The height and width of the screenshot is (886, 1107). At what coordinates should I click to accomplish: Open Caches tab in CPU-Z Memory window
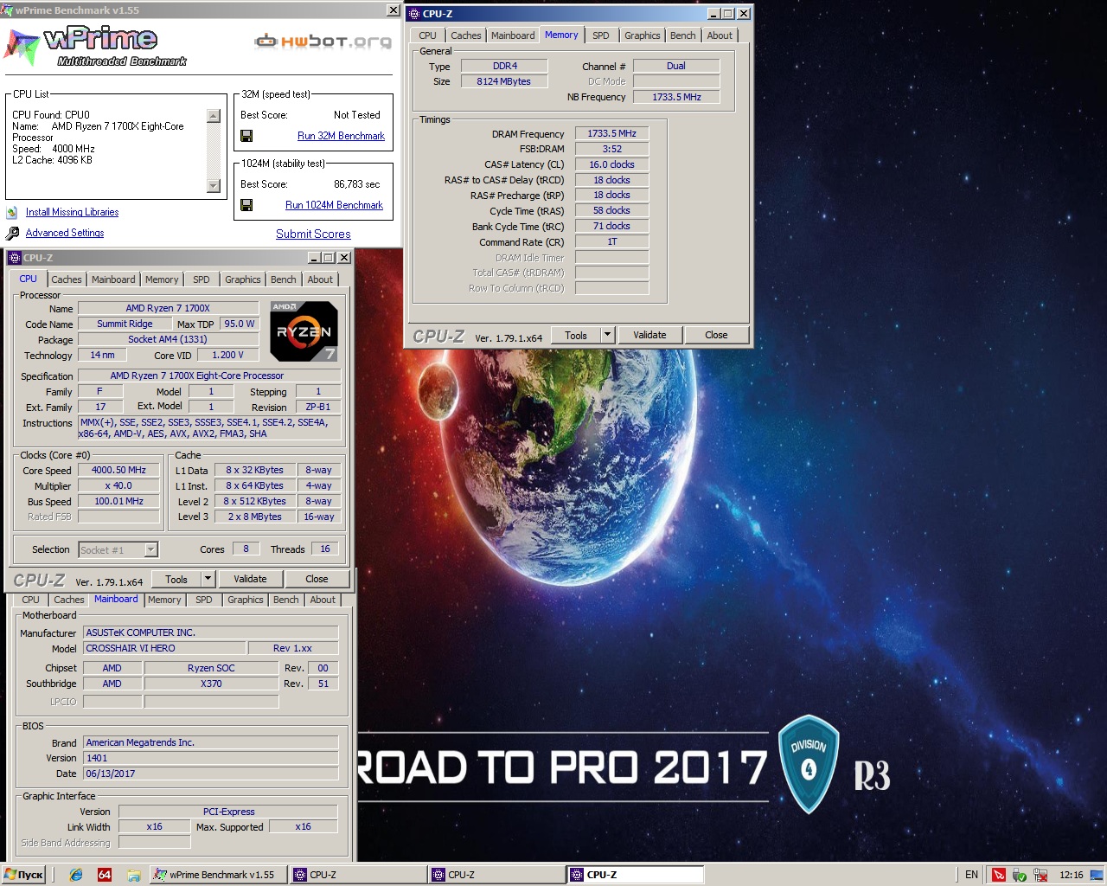point(465,35)
